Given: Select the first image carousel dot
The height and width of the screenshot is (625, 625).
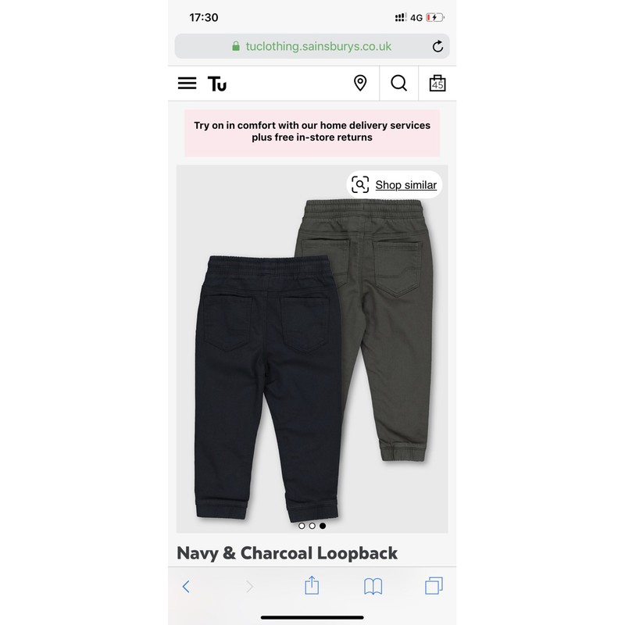Looking at the screenshot, I should tap(302, 526).
